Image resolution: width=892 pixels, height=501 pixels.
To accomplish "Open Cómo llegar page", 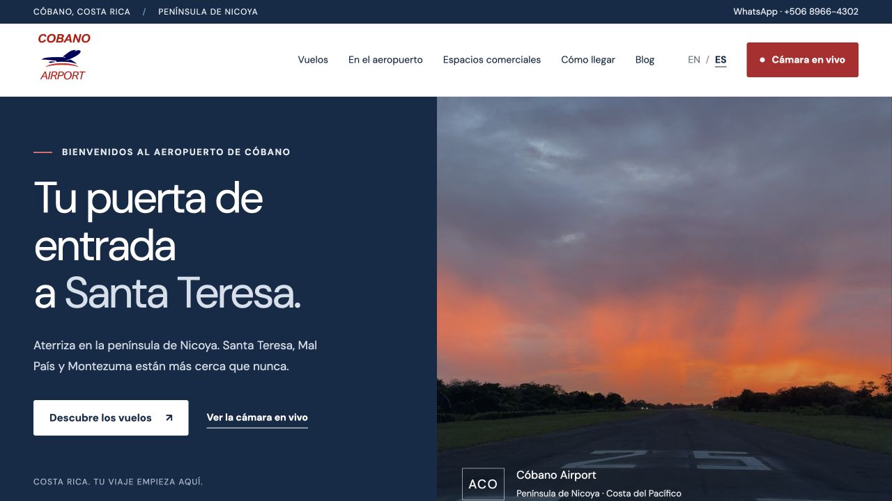I will (x=588, y=60).
